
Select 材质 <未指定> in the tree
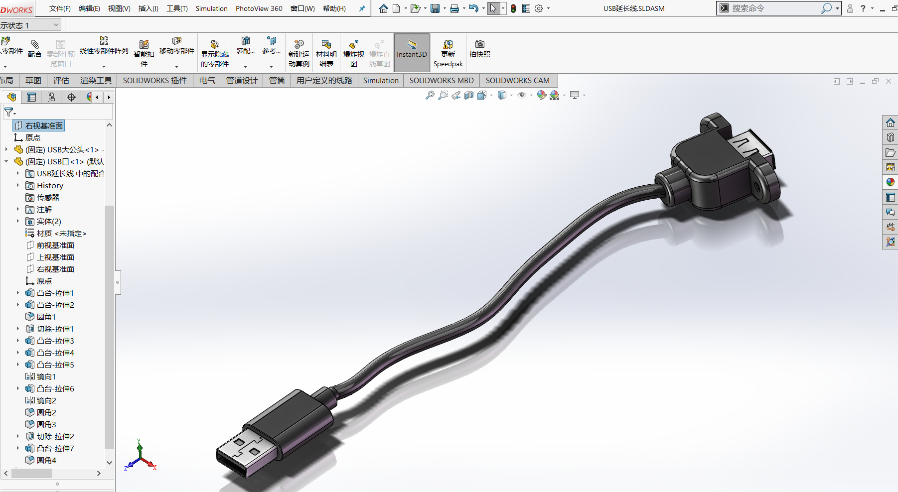coord(56,233)
